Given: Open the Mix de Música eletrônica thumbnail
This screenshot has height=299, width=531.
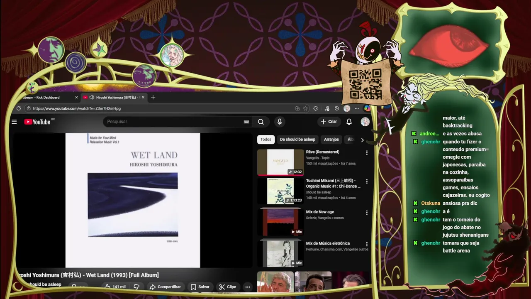Looking at the screenshot, I should tap(280, 253).
